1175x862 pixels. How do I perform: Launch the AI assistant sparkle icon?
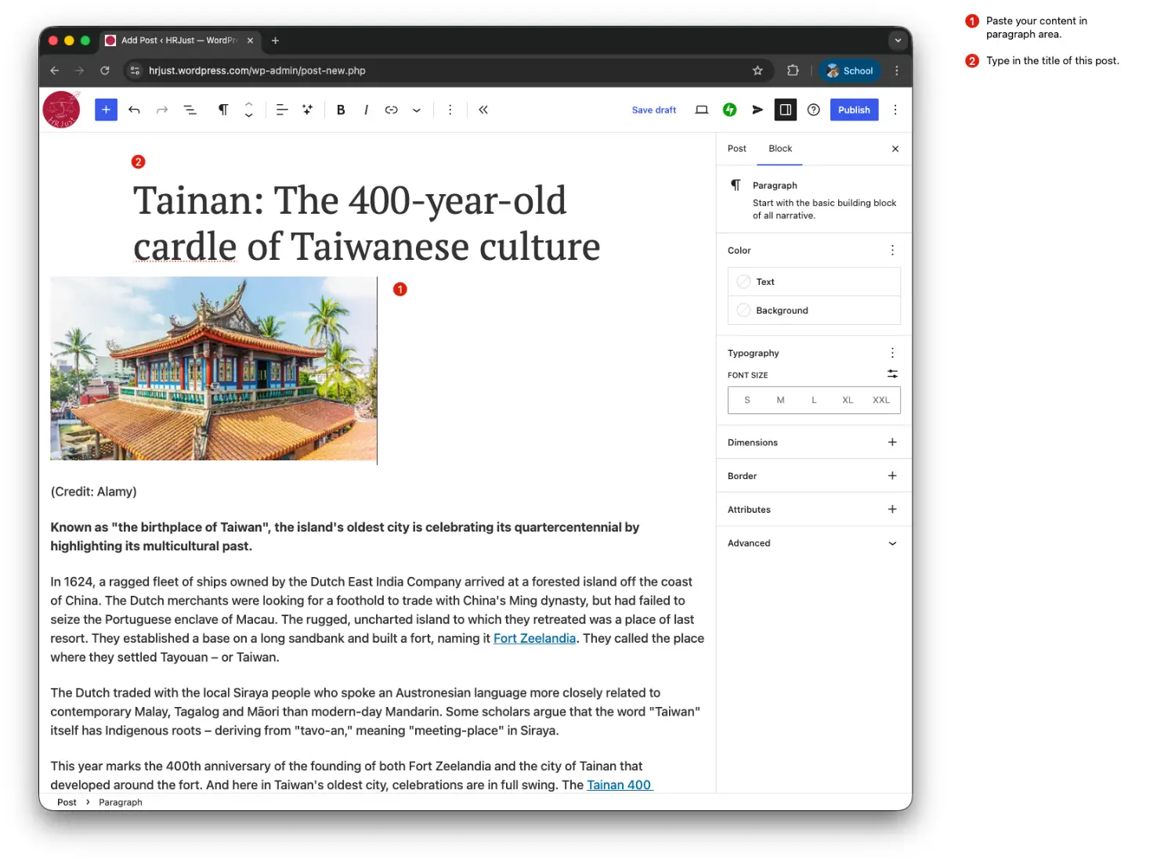point(308,110)
